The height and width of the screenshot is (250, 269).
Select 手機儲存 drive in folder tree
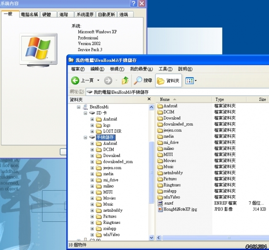[x=105, y=138]
